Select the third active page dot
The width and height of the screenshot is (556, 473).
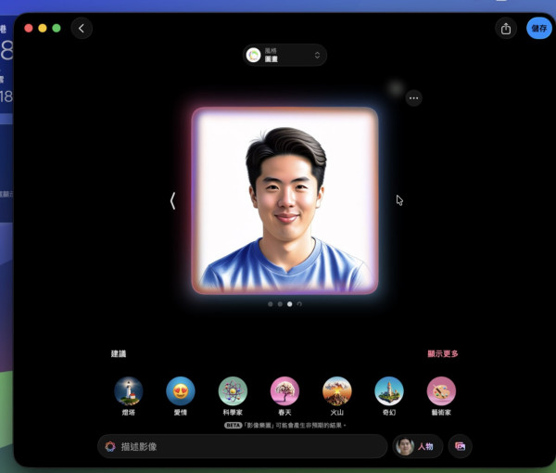(290, 304)
